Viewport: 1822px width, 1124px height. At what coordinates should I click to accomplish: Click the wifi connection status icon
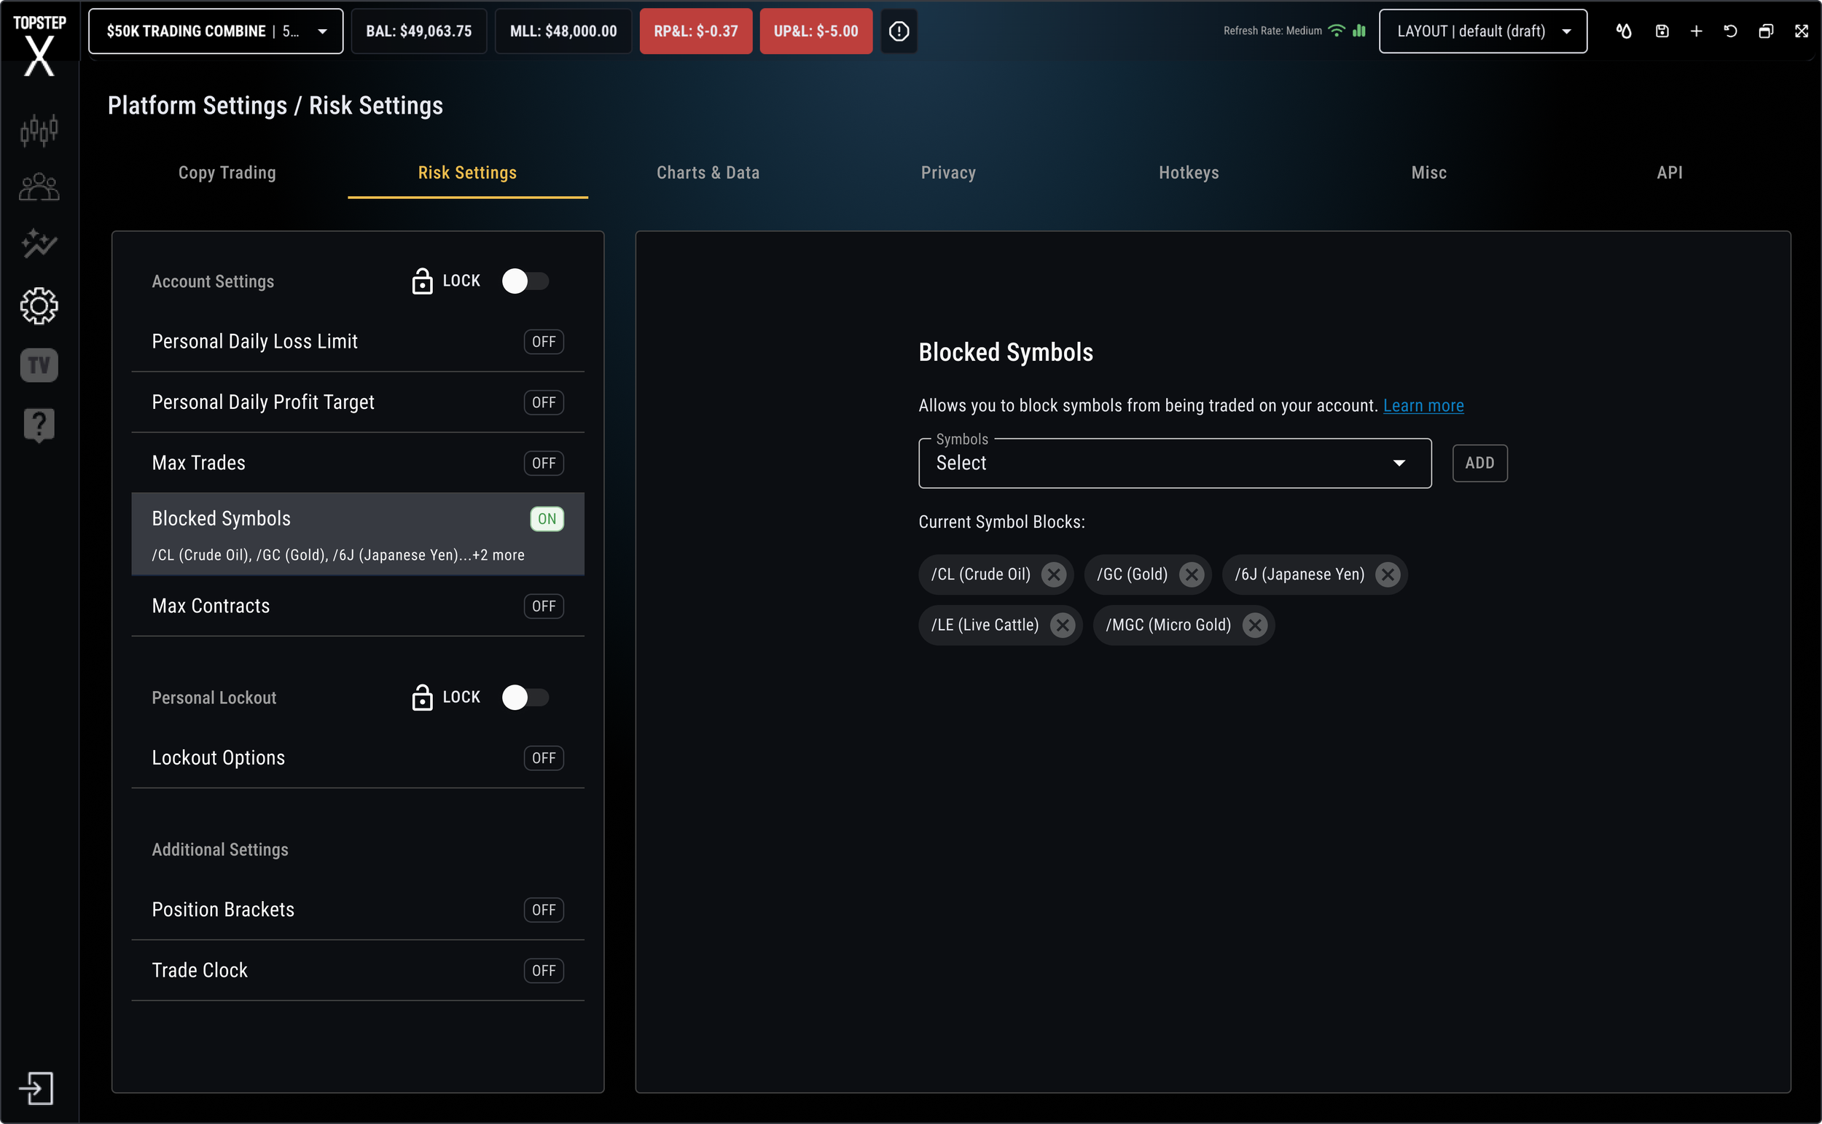point(1336,31)
